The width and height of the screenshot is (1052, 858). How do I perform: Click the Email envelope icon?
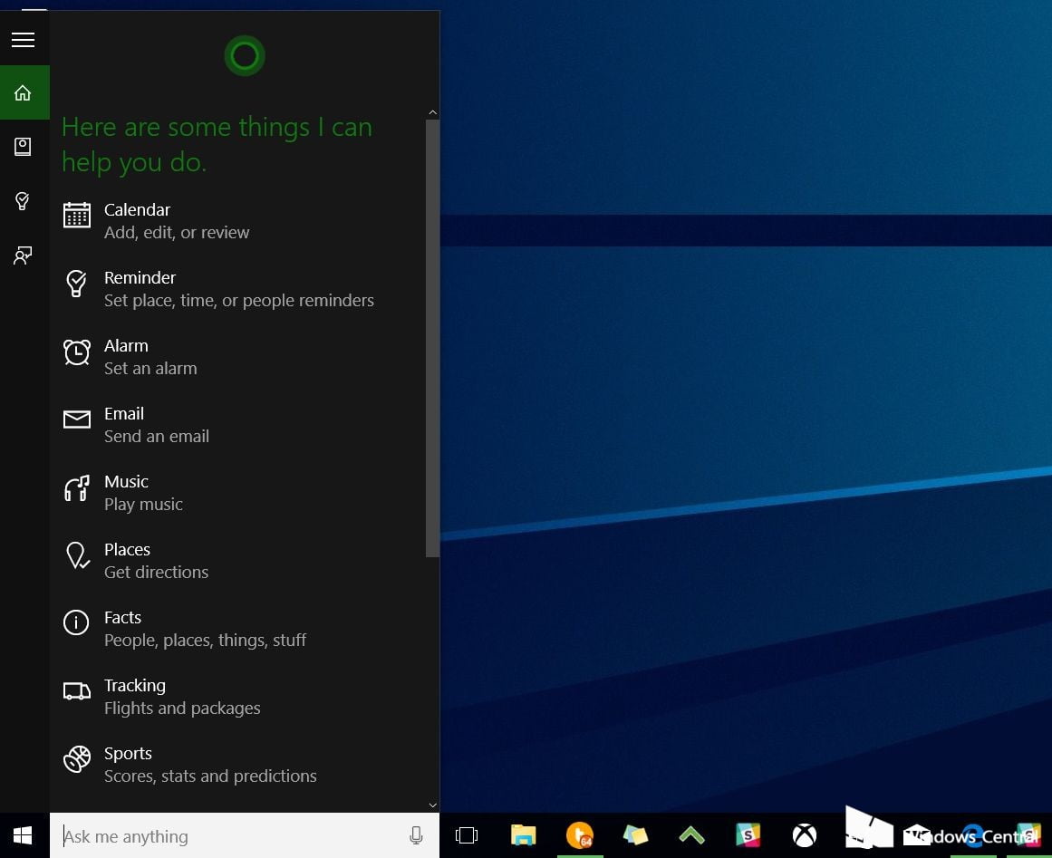pos(77,419)
